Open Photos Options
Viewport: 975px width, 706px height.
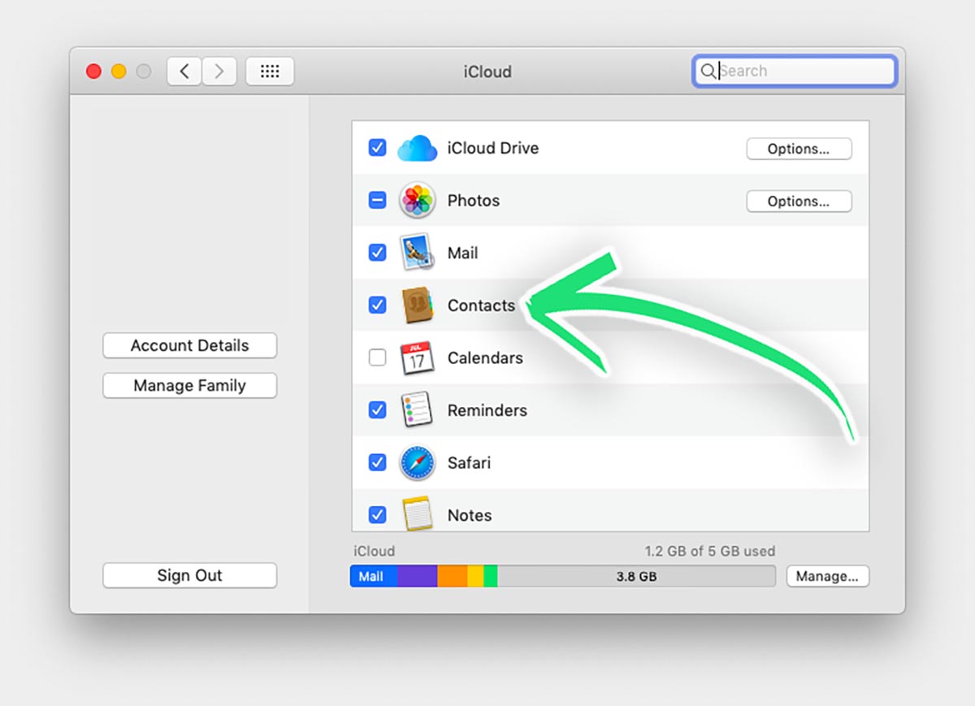798,201
